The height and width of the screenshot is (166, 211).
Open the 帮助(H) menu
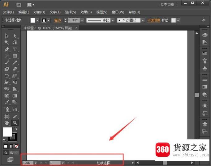click(134, 12)
